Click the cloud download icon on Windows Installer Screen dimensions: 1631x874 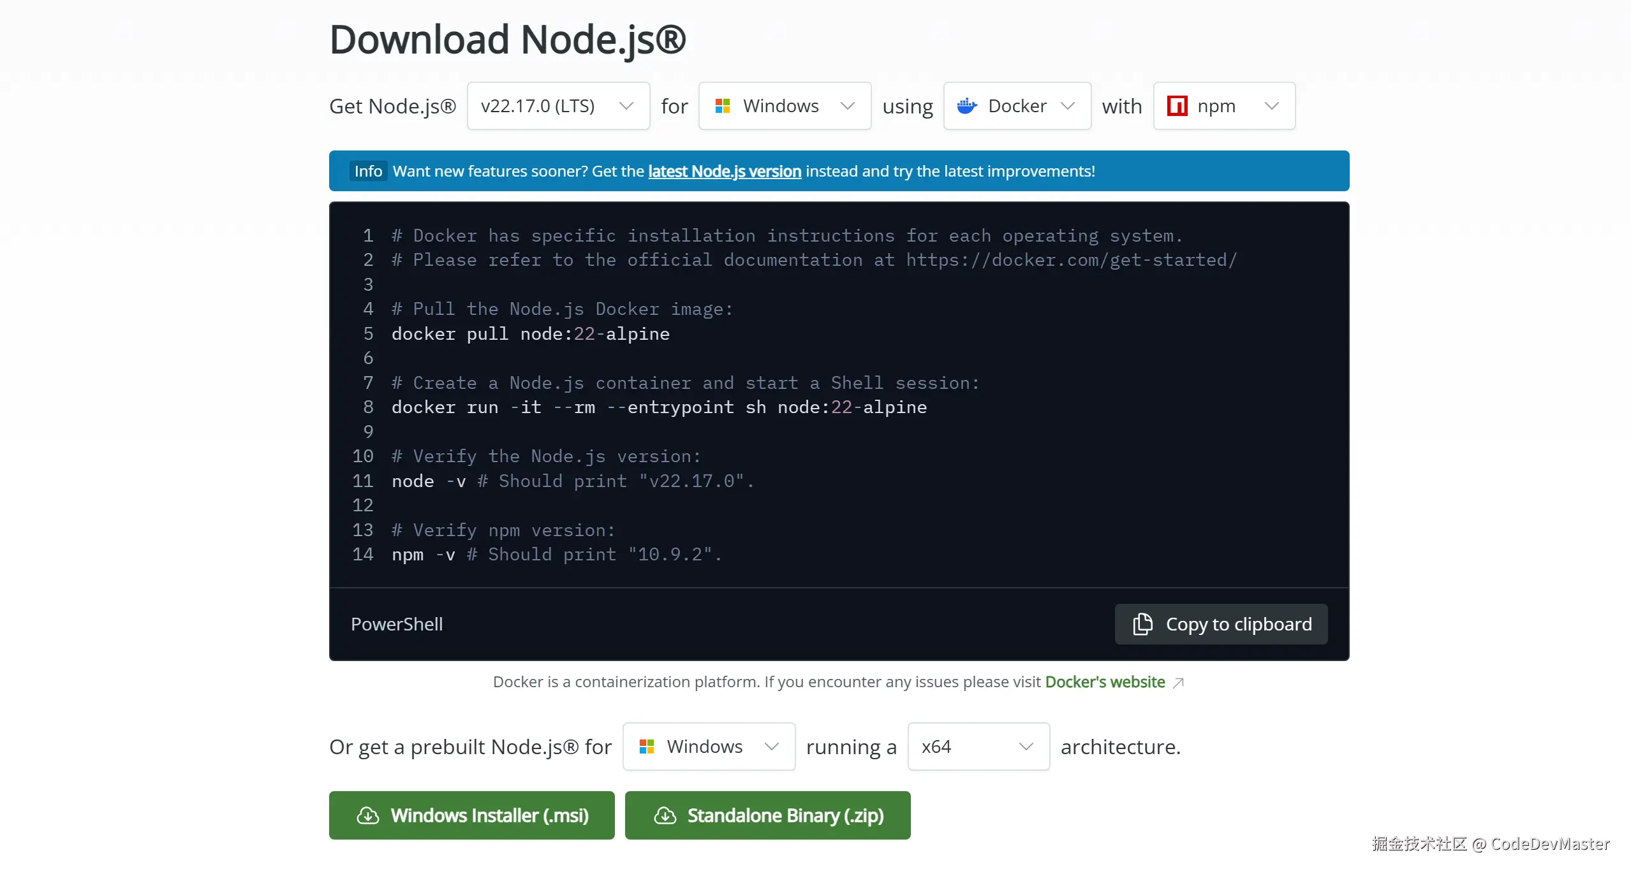(368, 815)
